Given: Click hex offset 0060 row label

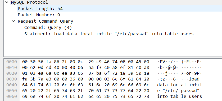Looking at the screenshot, I should coord(12,96).
